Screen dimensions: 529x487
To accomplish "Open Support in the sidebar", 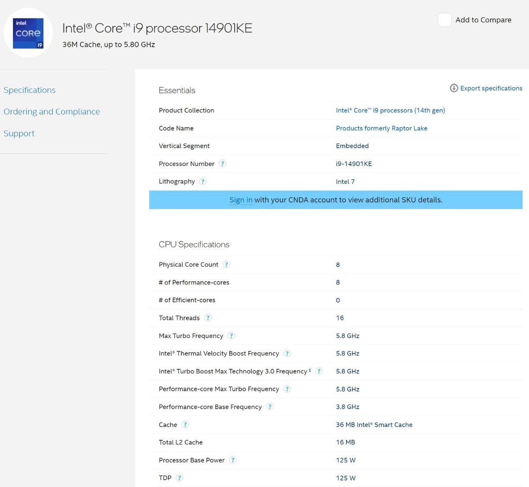I will [x=19, y=133].
